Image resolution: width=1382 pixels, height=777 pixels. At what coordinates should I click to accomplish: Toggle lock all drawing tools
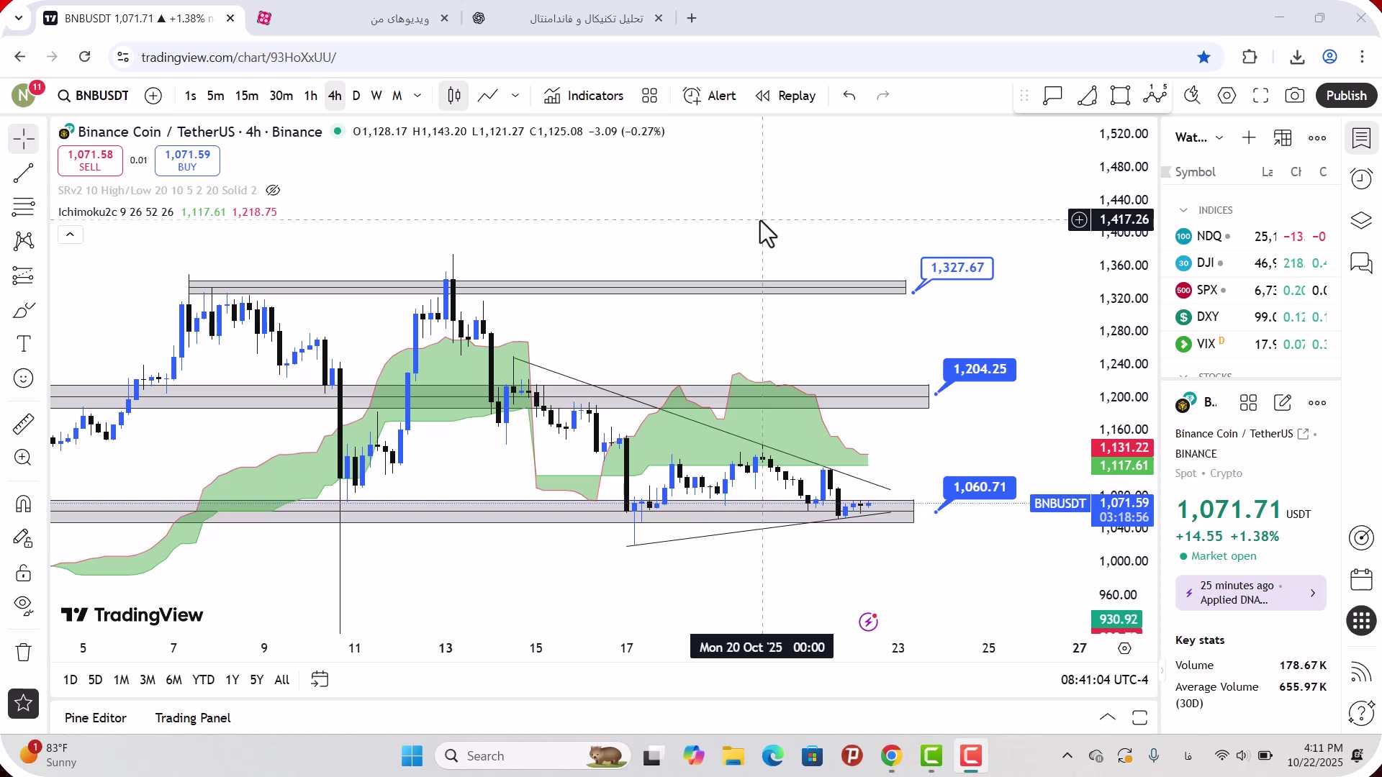coord(23,573)
